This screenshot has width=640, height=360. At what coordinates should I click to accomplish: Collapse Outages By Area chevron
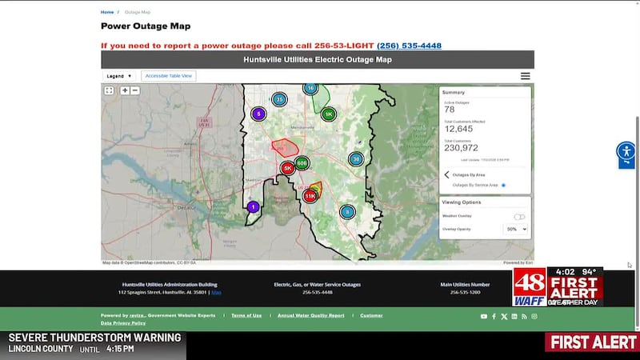[446, 174]
